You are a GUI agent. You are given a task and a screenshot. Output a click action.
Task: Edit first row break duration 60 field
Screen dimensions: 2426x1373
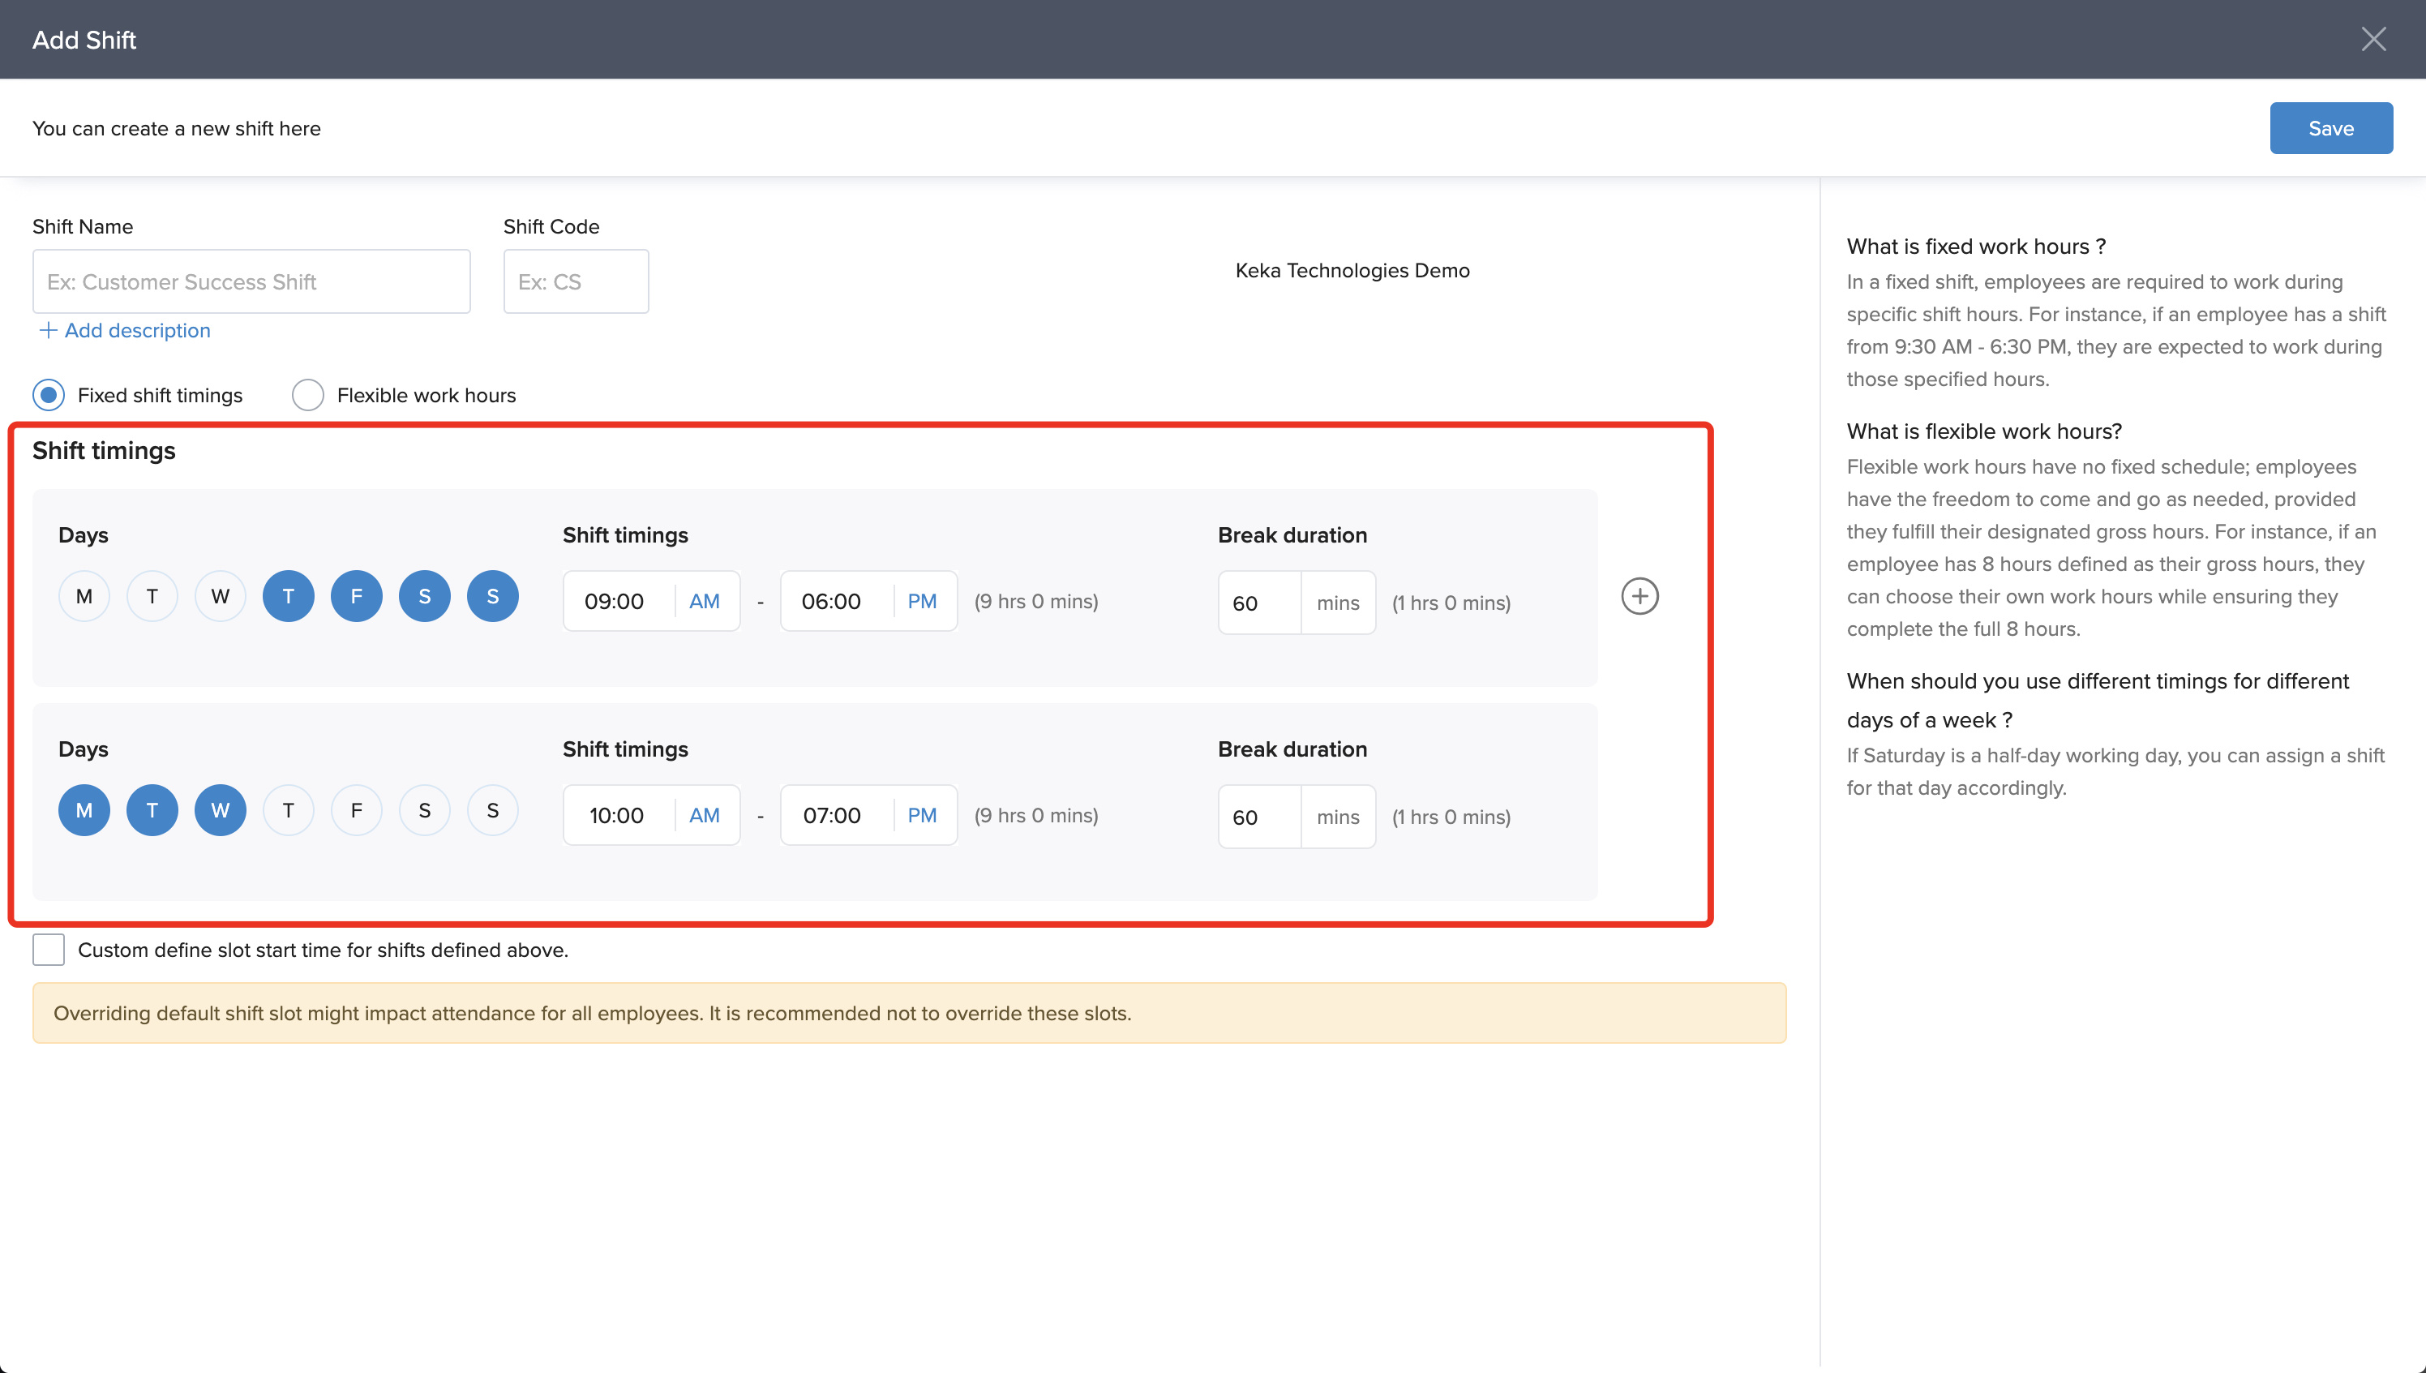(1258, 603)
